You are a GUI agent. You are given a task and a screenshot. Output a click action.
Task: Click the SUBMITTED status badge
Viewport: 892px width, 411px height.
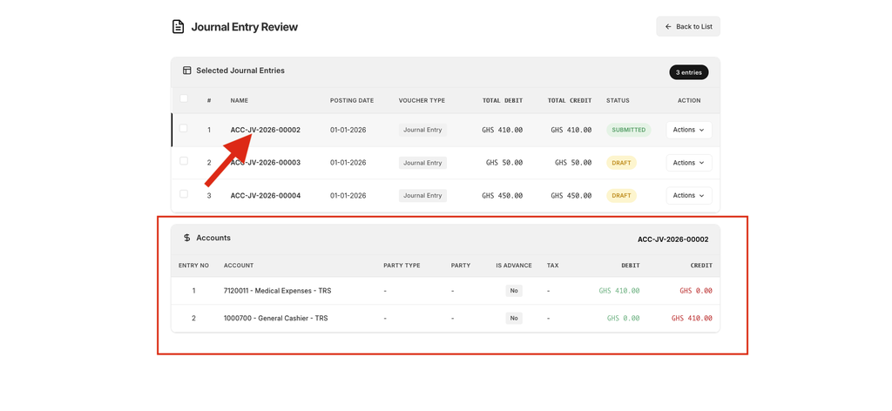click(x=628, y=130)
